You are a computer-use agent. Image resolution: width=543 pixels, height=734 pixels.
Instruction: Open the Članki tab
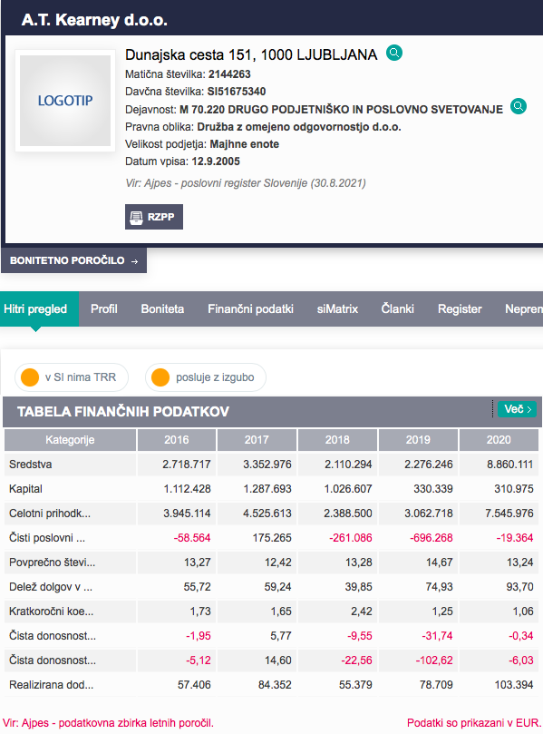click(x=398, y=309)
